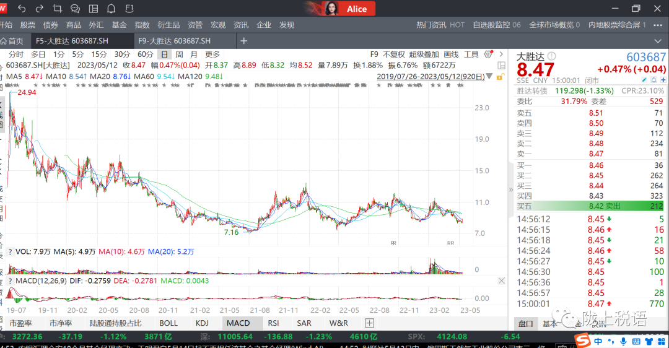
Task: Toggle the orange date range lock
Action: pos(500,77)
